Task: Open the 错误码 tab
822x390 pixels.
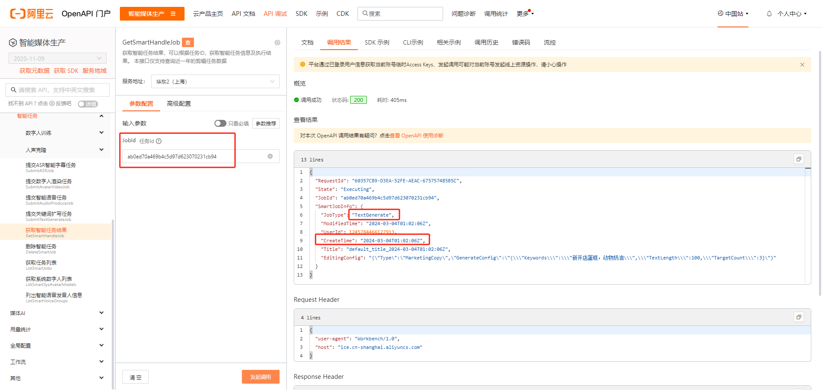Action: click(x=521, y=42)
